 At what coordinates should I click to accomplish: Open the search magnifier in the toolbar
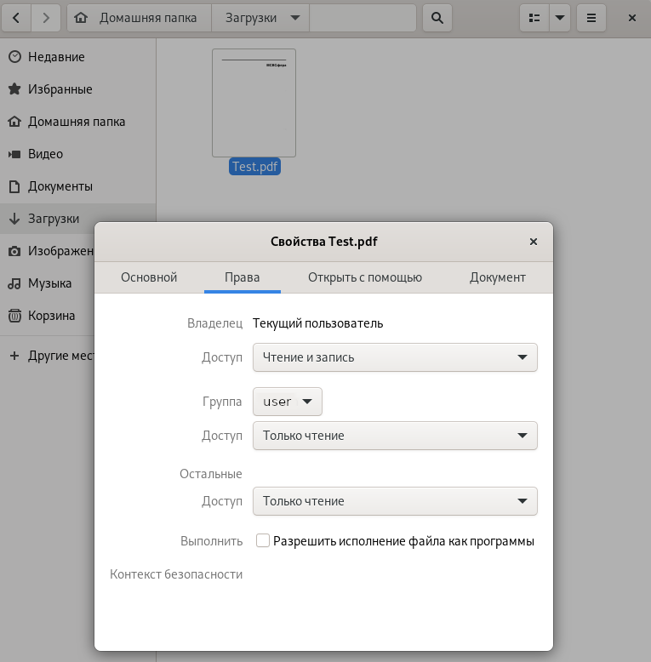tap(437, 18)
